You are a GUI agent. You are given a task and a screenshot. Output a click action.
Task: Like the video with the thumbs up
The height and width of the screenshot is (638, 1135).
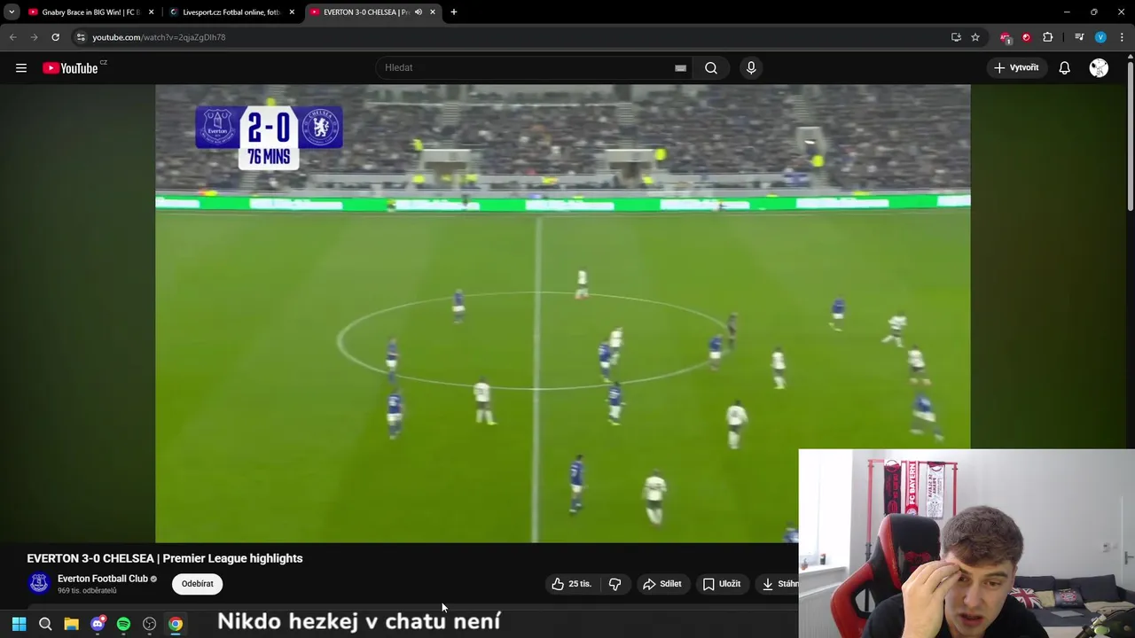point(571,584)
